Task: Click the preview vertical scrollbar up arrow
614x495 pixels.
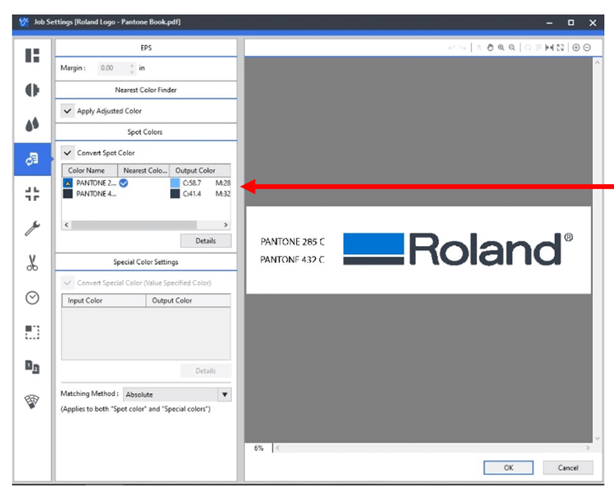Action: 597,62
